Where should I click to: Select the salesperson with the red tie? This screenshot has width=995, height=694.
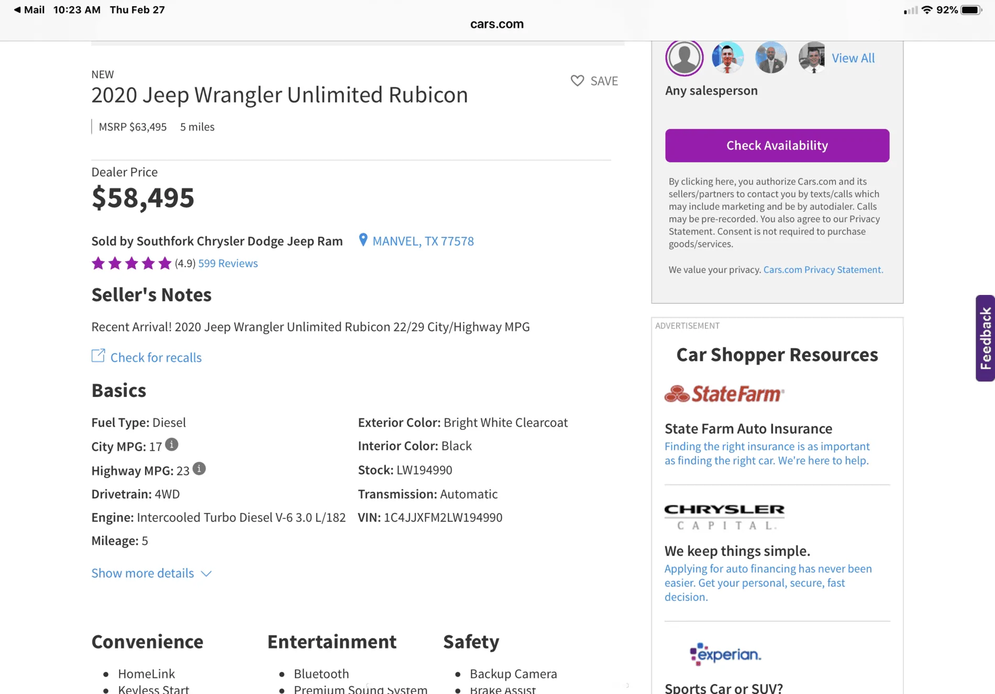pos(727,58)
